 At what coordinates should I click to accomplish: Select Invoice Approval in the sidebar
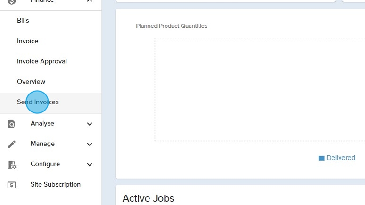[x=42, y=61]
